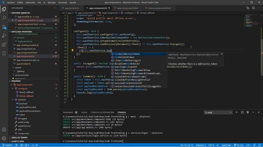Open editor more actions ellipsis
The image size is (263, 147).
click(x=259, y=8)
